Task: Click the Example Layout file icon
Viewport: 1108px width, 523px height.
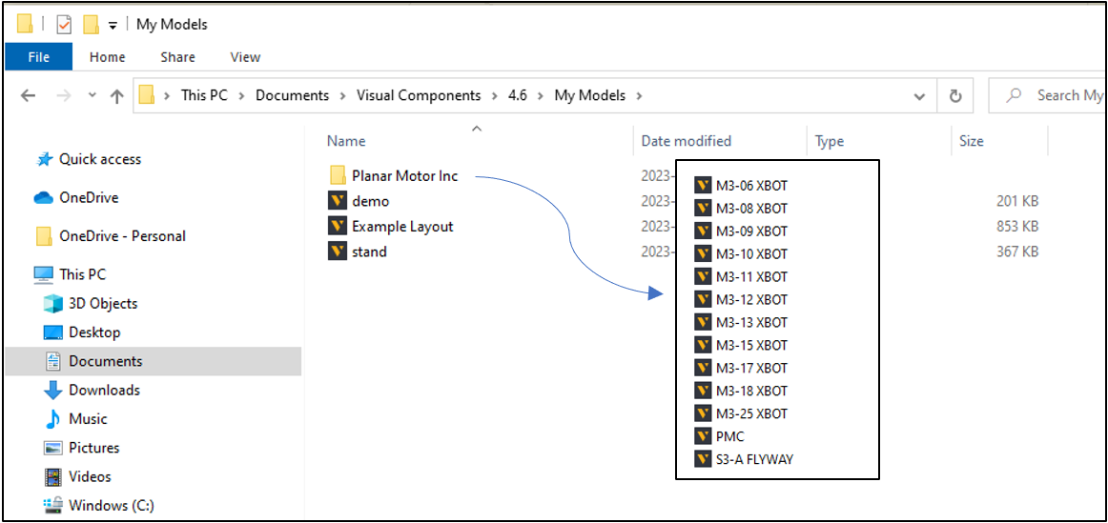Action: [x=337, y=227]
